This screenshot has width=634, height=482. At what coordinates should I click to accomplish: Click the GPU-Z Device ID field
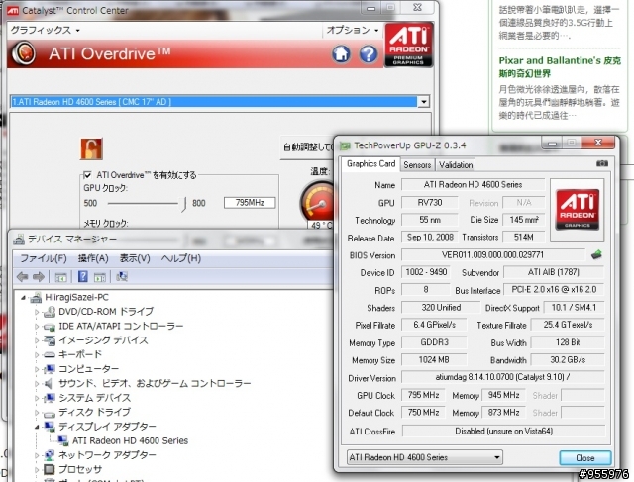(x=426, y=272)
